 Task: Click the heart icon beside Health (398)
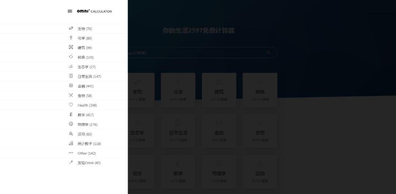[x=71, y=105]
